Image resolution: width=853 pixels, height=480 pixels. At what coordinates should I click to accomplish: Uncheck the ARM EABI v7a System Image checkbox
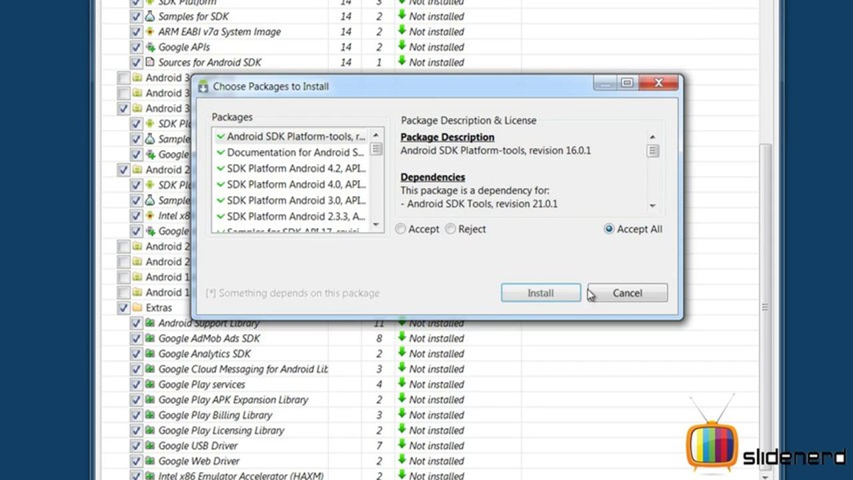(136, 32)
